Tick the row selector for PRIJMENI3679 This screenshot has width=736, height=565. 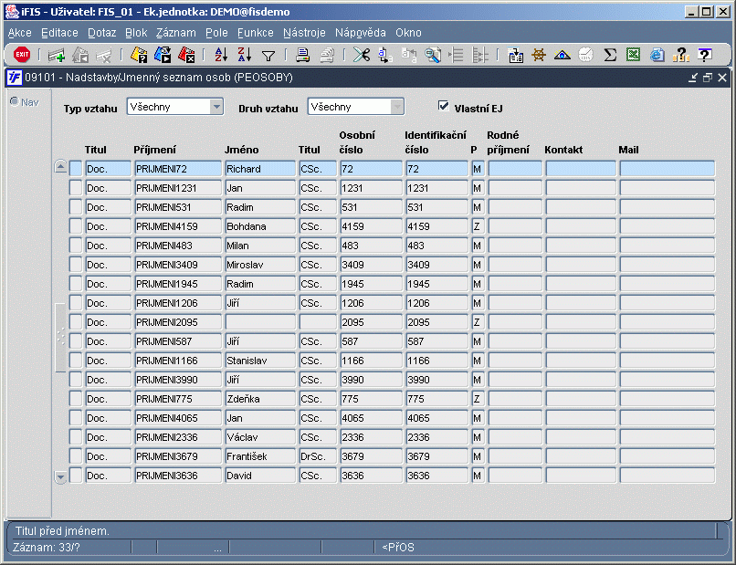[x=76, y=456]
